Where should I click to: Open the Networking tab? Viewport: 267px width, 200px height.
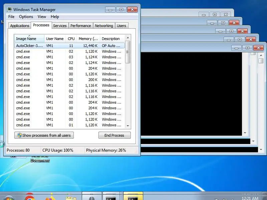[x=104, y=26]
